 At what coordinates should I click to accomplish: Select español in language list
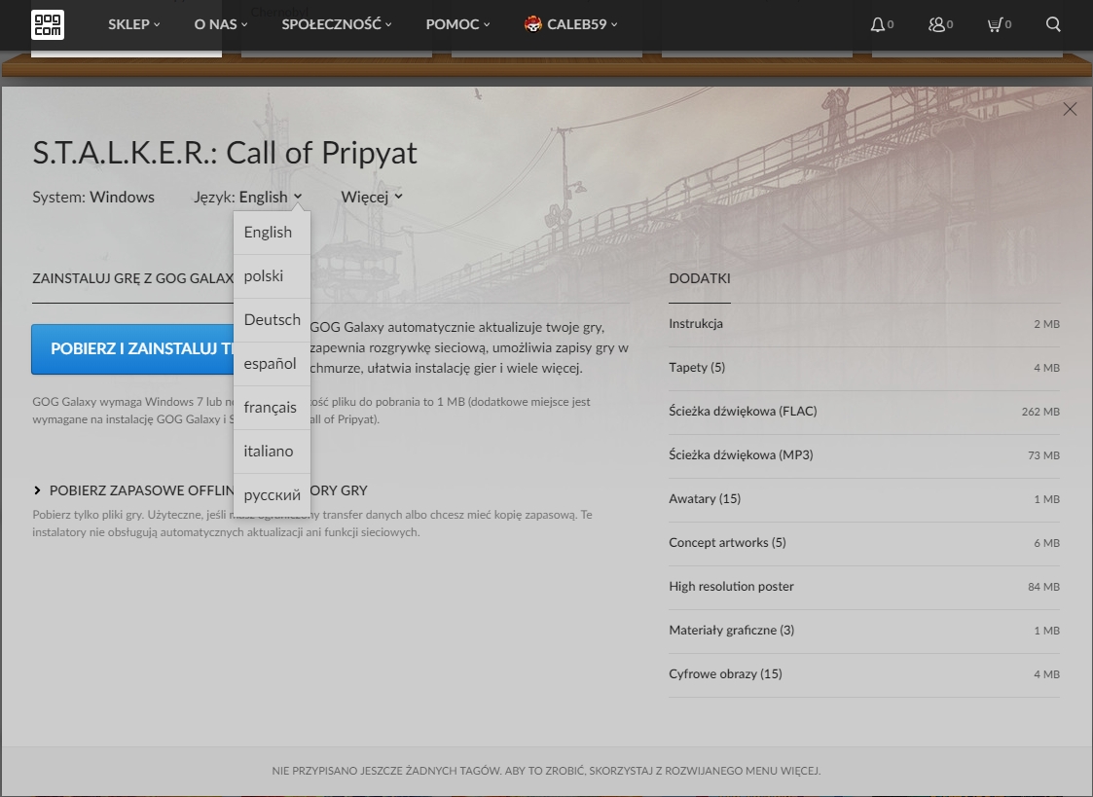coord(272,364)
